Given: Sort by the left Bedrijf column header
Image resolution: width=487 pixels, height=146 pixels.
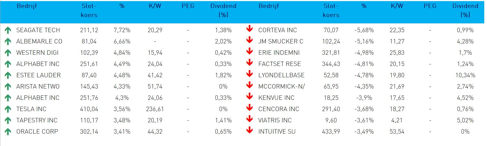Looking at the screenshot, I should (27, 6).
